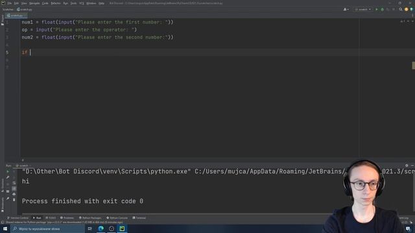Open the Edit menu
This screenshot has height=233, width=415.
tap(16, 3)
